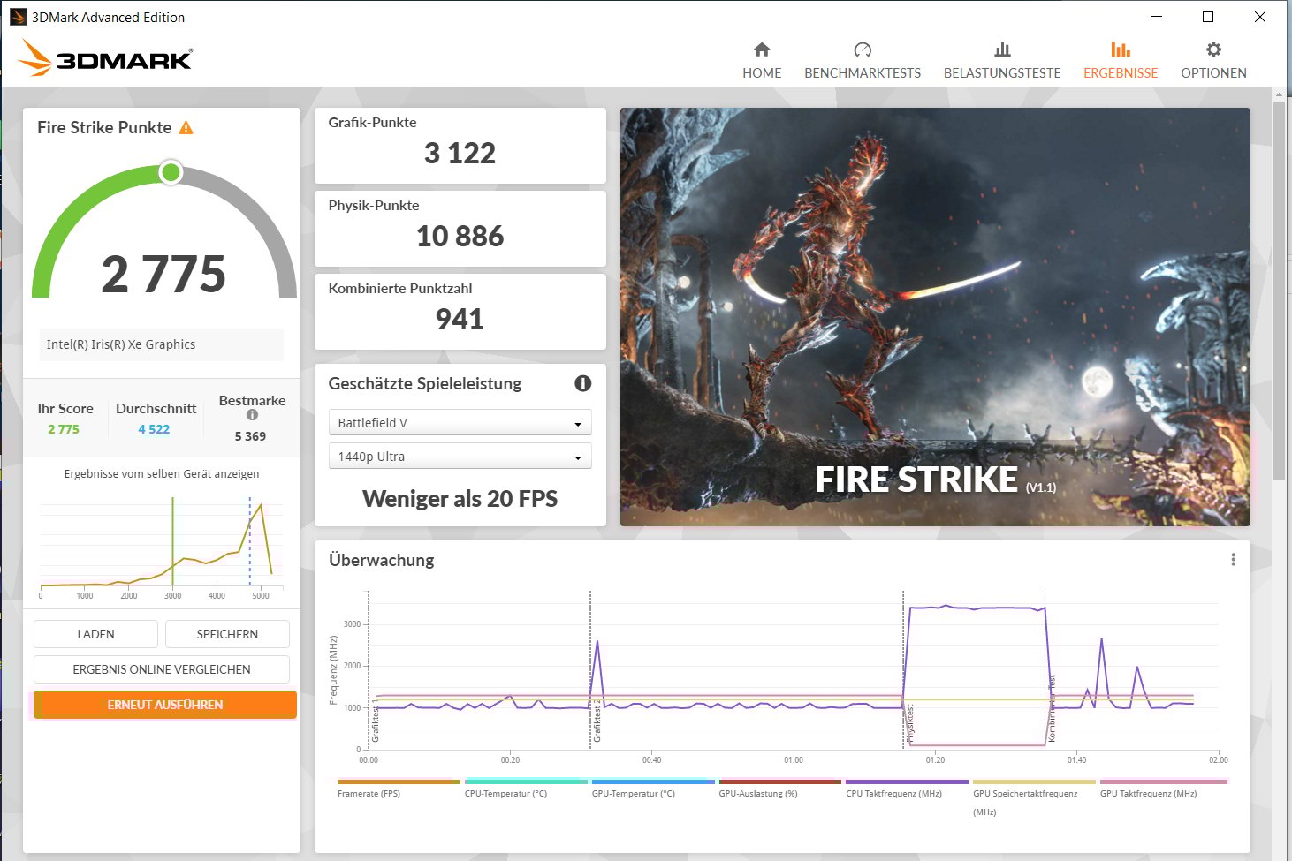Open the BELASTUNGSTESTE tab

(x=1002, y=61)
